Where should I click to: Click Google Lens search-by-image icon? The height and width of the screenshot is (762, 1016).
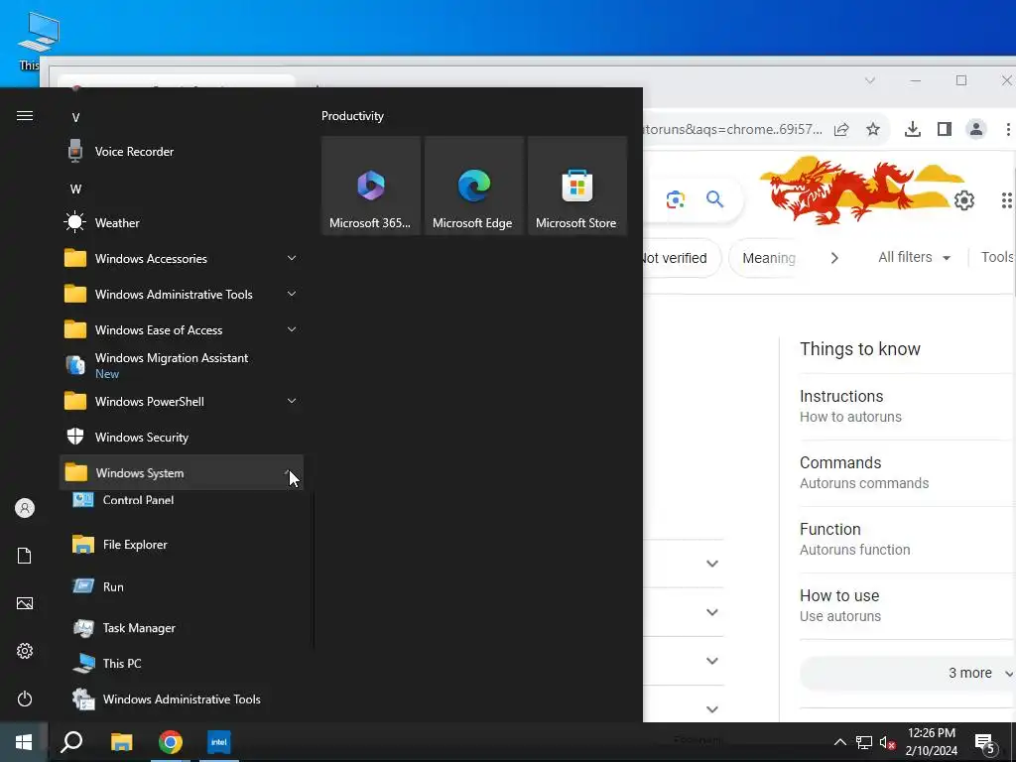(676, 199)
